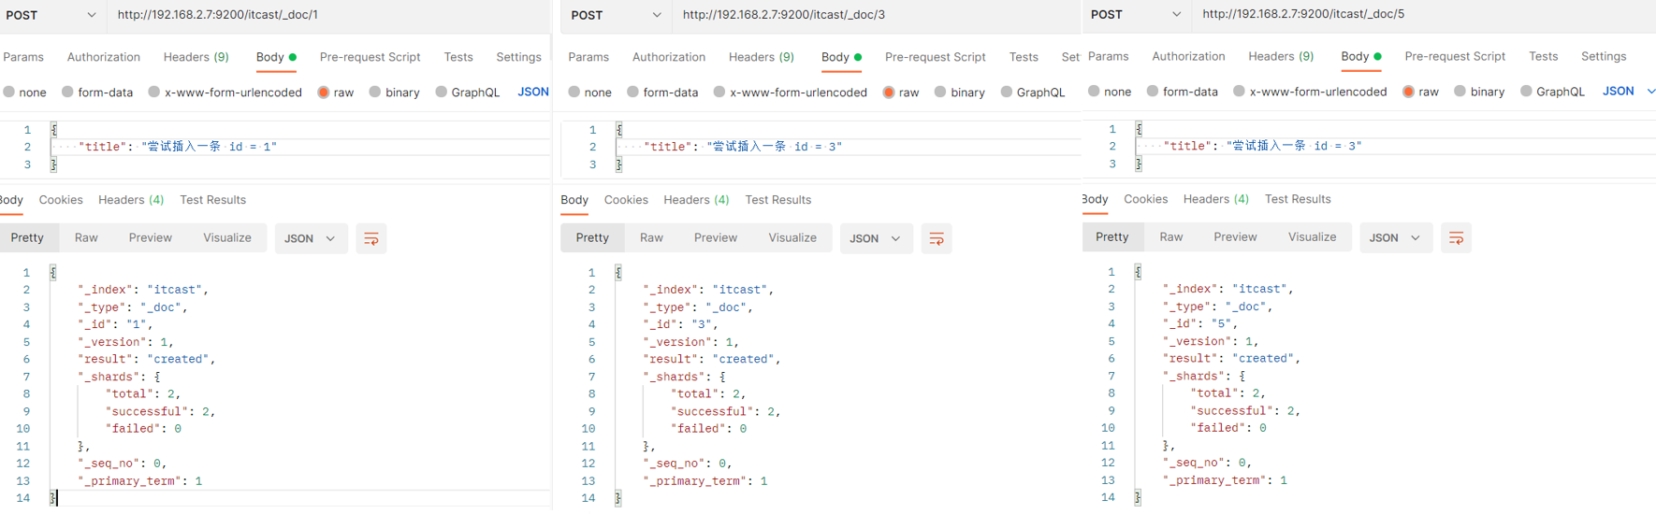Select 'none' body option in _doc/1 request
The width and height of the screenshot is (1656, 514).
pyautogui.click(x=24, y=93)
